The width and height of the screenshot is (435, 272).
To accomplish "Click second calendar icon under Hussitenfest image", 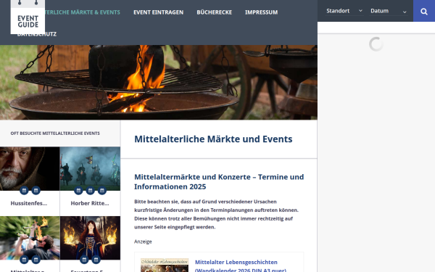I will (36, 190).
